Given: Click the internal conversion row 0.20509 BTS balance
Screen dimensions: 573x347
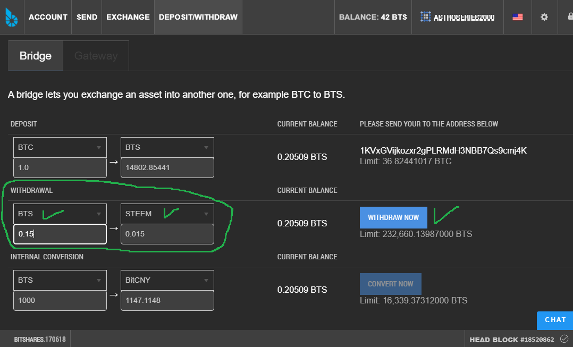Looking at the screenshot, I should click(x=302, y=290).
